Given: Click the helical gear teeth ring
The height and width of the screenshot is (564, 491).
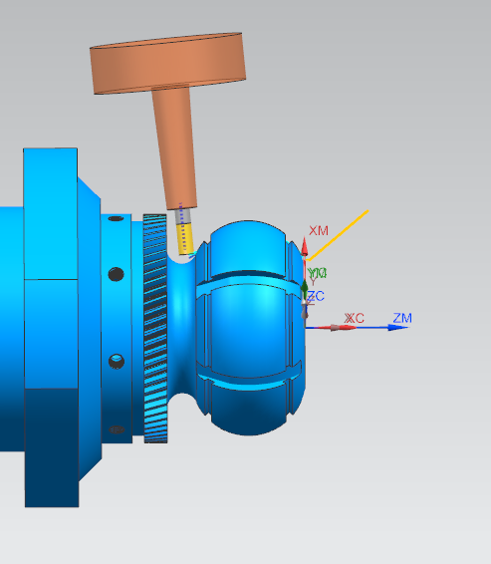Looking at the screenshot, I should click(x=155, y=328).
